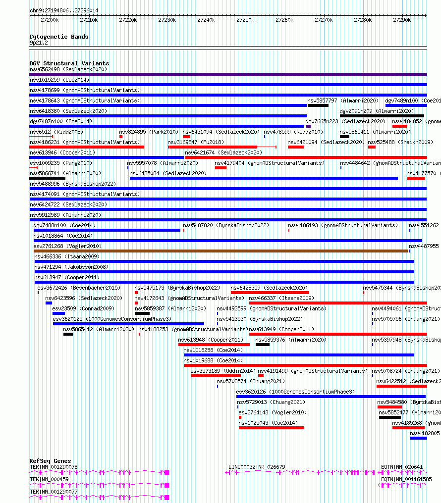Click nsv6421674 (Sedlazeck2020) label

click(x=223, y=152)
